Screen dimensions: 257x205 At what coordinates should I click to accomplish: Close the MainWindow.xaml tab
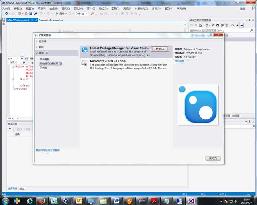[36, 20]
